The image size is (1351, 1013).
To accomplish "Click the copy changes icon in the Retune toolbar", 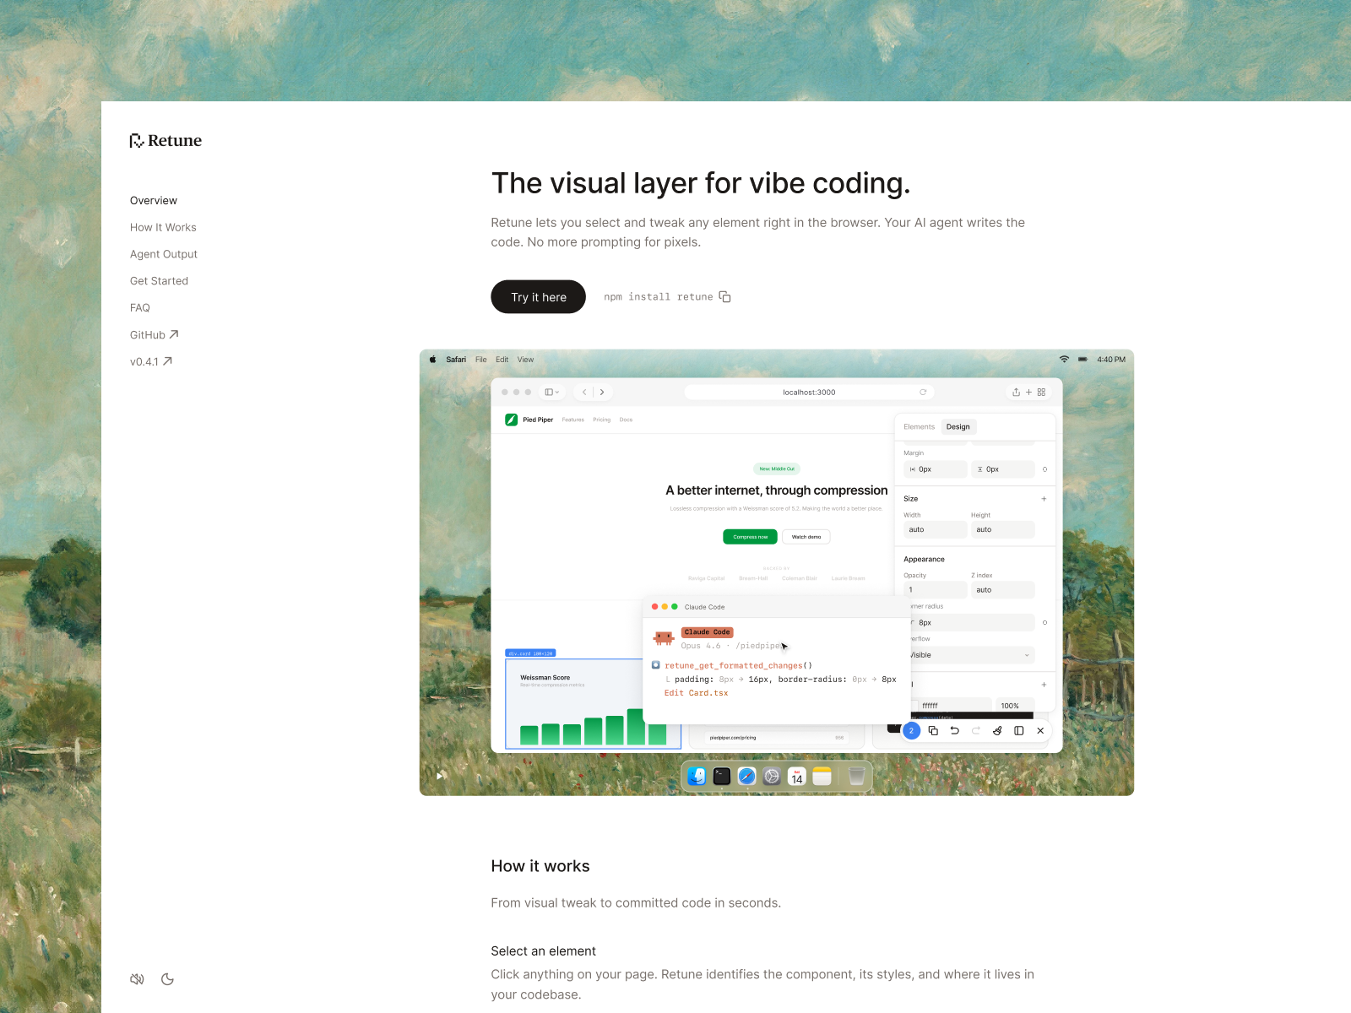I will (933, 731).
